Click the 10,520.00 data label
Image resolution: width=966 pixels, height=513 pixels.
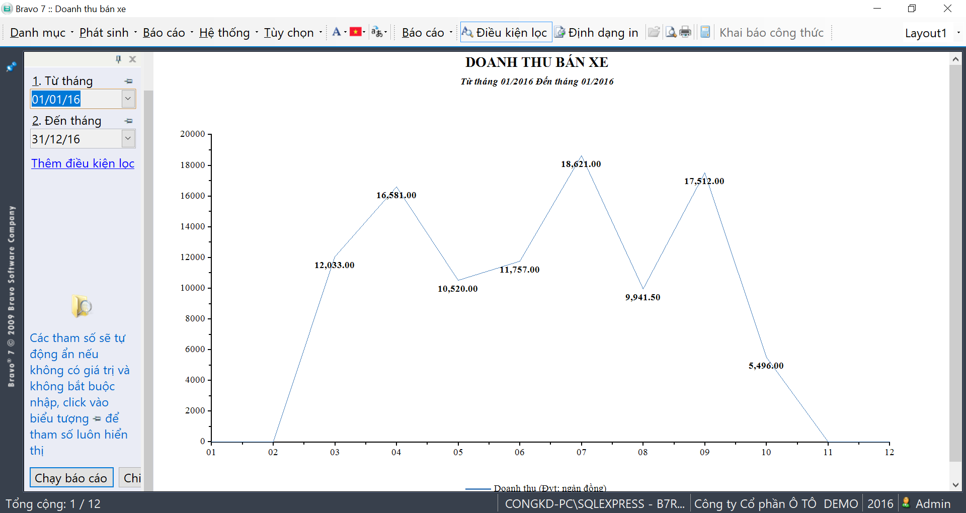458,289
